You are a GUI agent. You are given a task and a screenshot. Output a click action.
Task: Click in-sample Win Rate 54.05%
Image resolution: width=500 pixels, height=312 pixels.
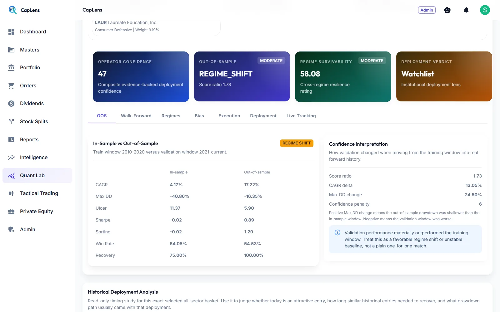(x=178, y=244)
